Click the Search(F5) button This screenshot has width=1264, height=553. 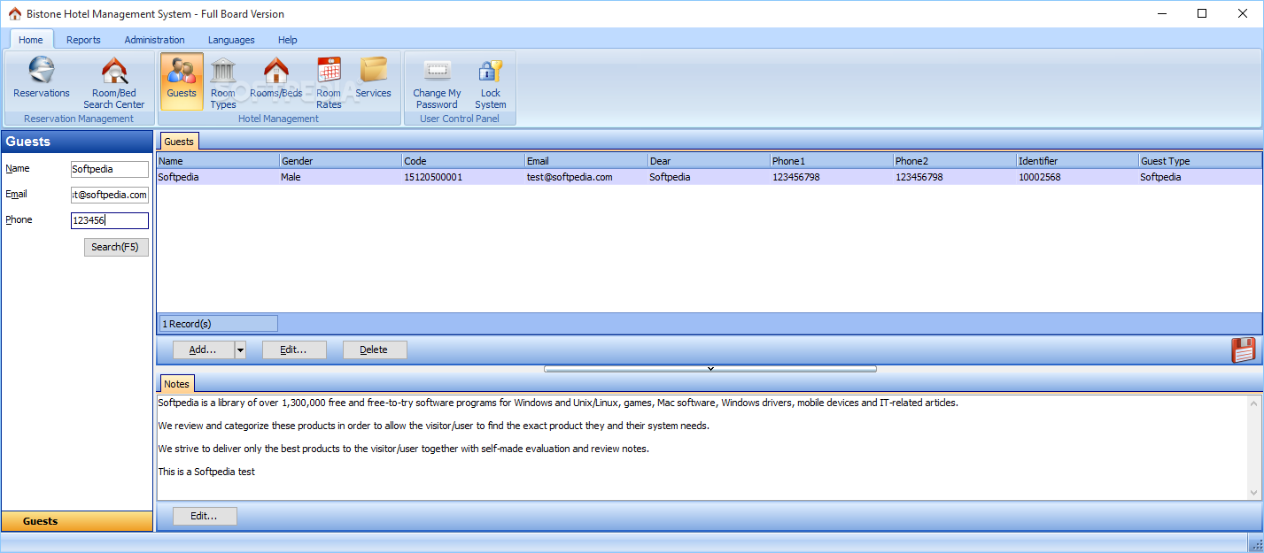pyautogui.click(x=116, y=247)
